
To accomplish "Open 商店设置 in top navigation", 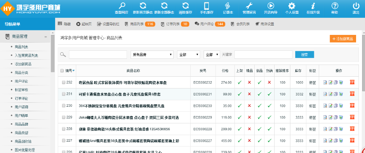I will click(264, 24).
